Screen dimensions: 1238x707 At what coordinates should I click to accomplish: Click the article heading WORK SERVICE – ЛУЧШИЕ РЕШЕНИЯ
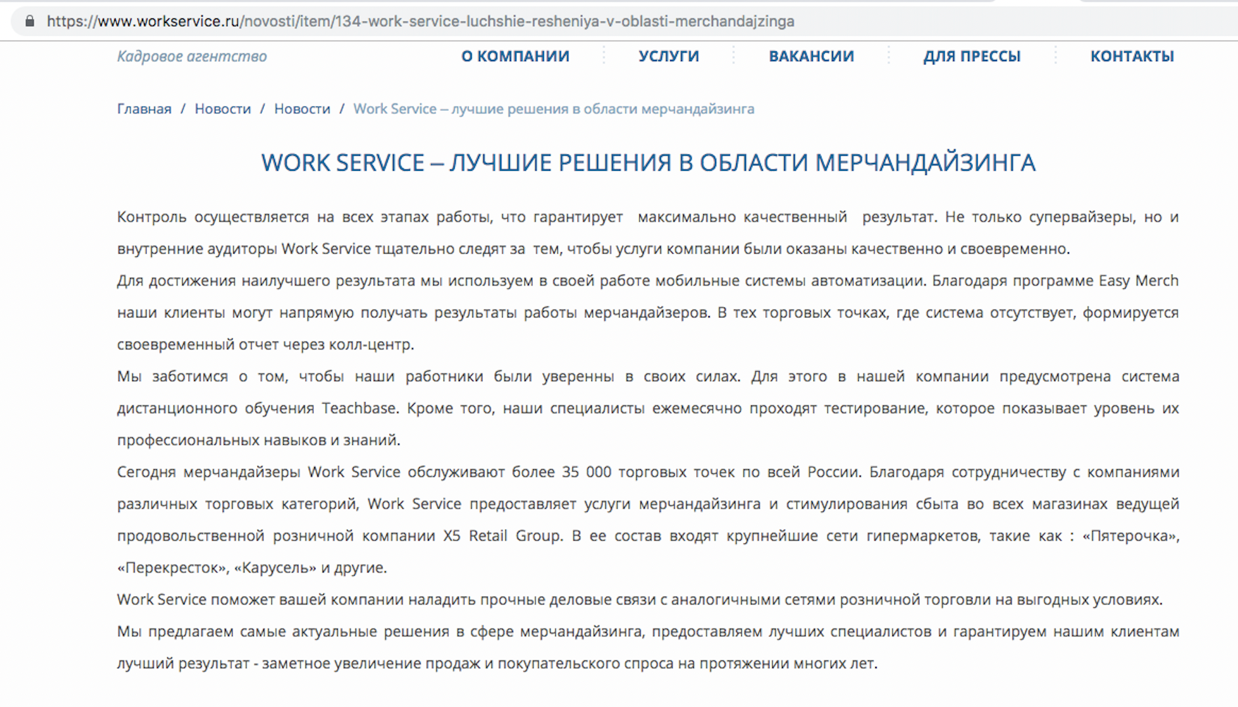(x=648, y=162)
